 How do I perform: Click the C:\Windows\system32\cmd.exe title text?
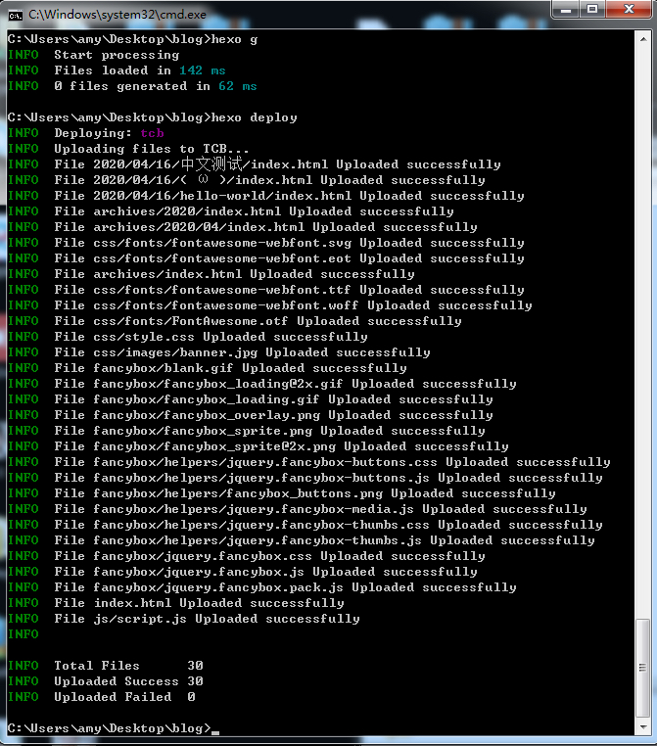pyautogui.click(x=117, y=15)
